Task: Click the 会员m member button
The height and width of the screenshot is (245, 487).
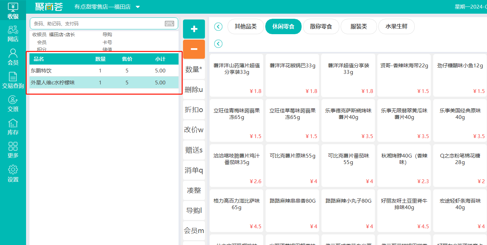Action: (x=194, y=231)
